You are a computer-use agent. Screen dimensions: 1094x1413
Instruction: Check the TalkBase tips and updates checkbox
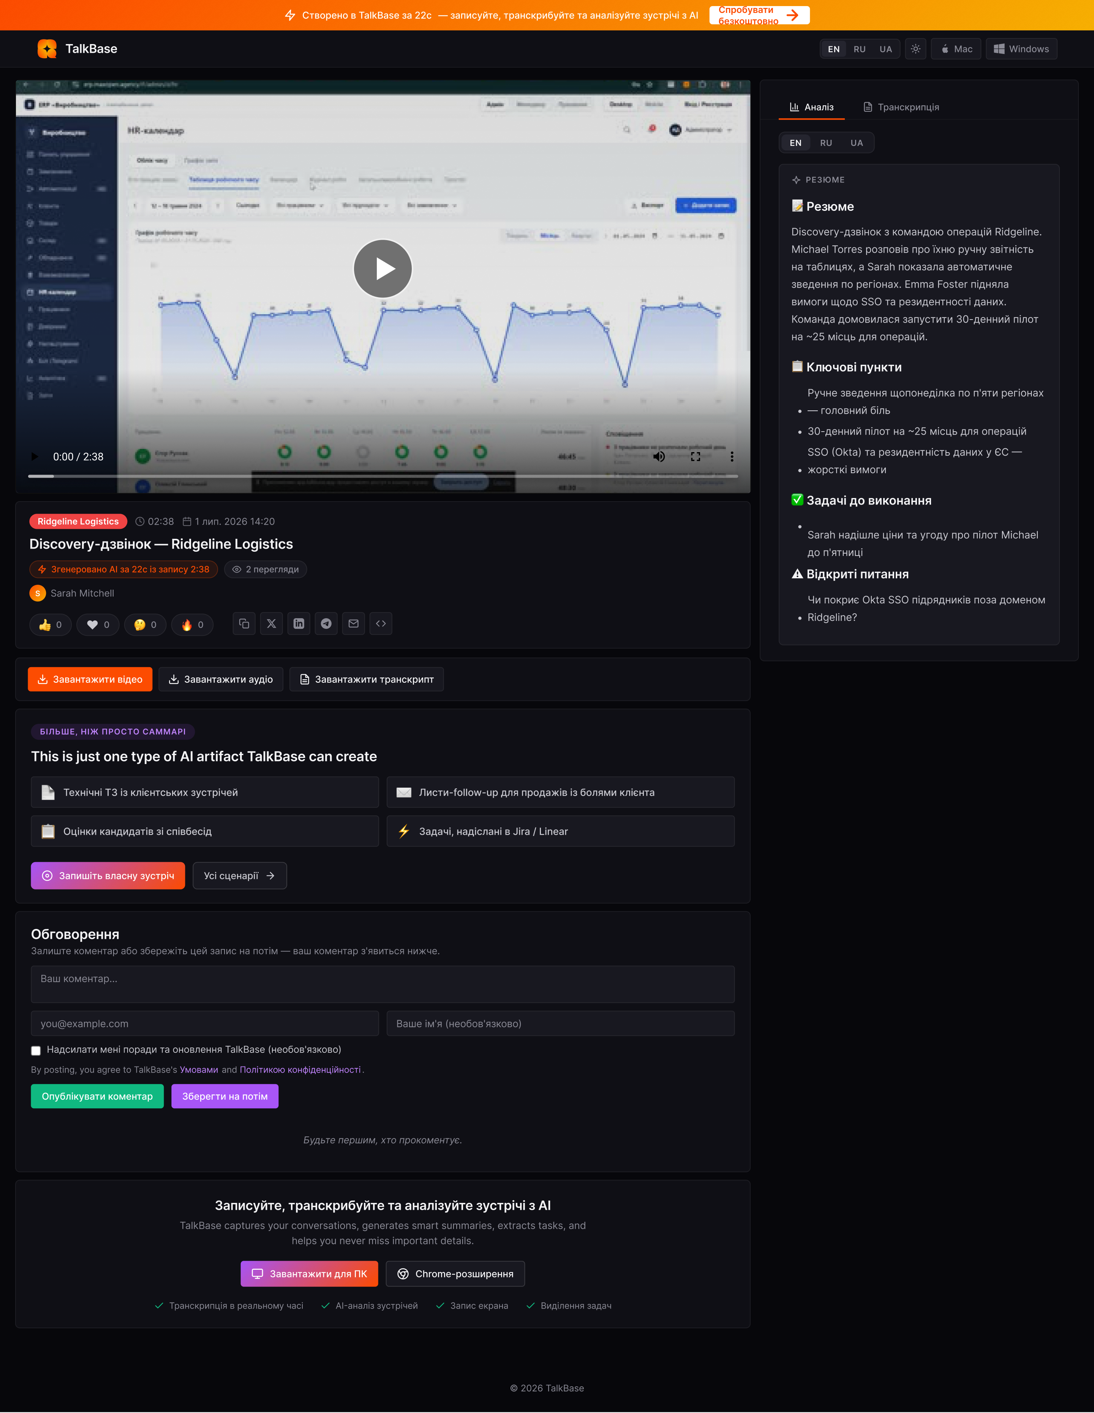(x=36, y=1050)
